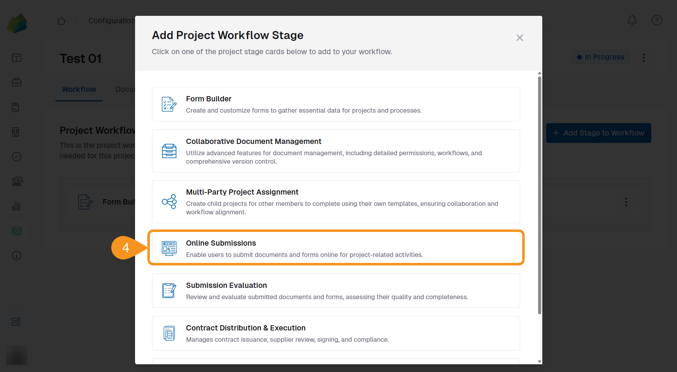
Task: Switch to the Workflow tab
Action: pos(79,89)
